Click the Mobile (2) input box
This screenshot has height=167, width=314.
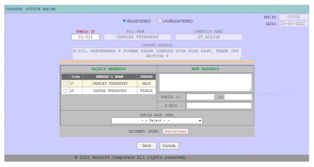click(x=238, y=97)
